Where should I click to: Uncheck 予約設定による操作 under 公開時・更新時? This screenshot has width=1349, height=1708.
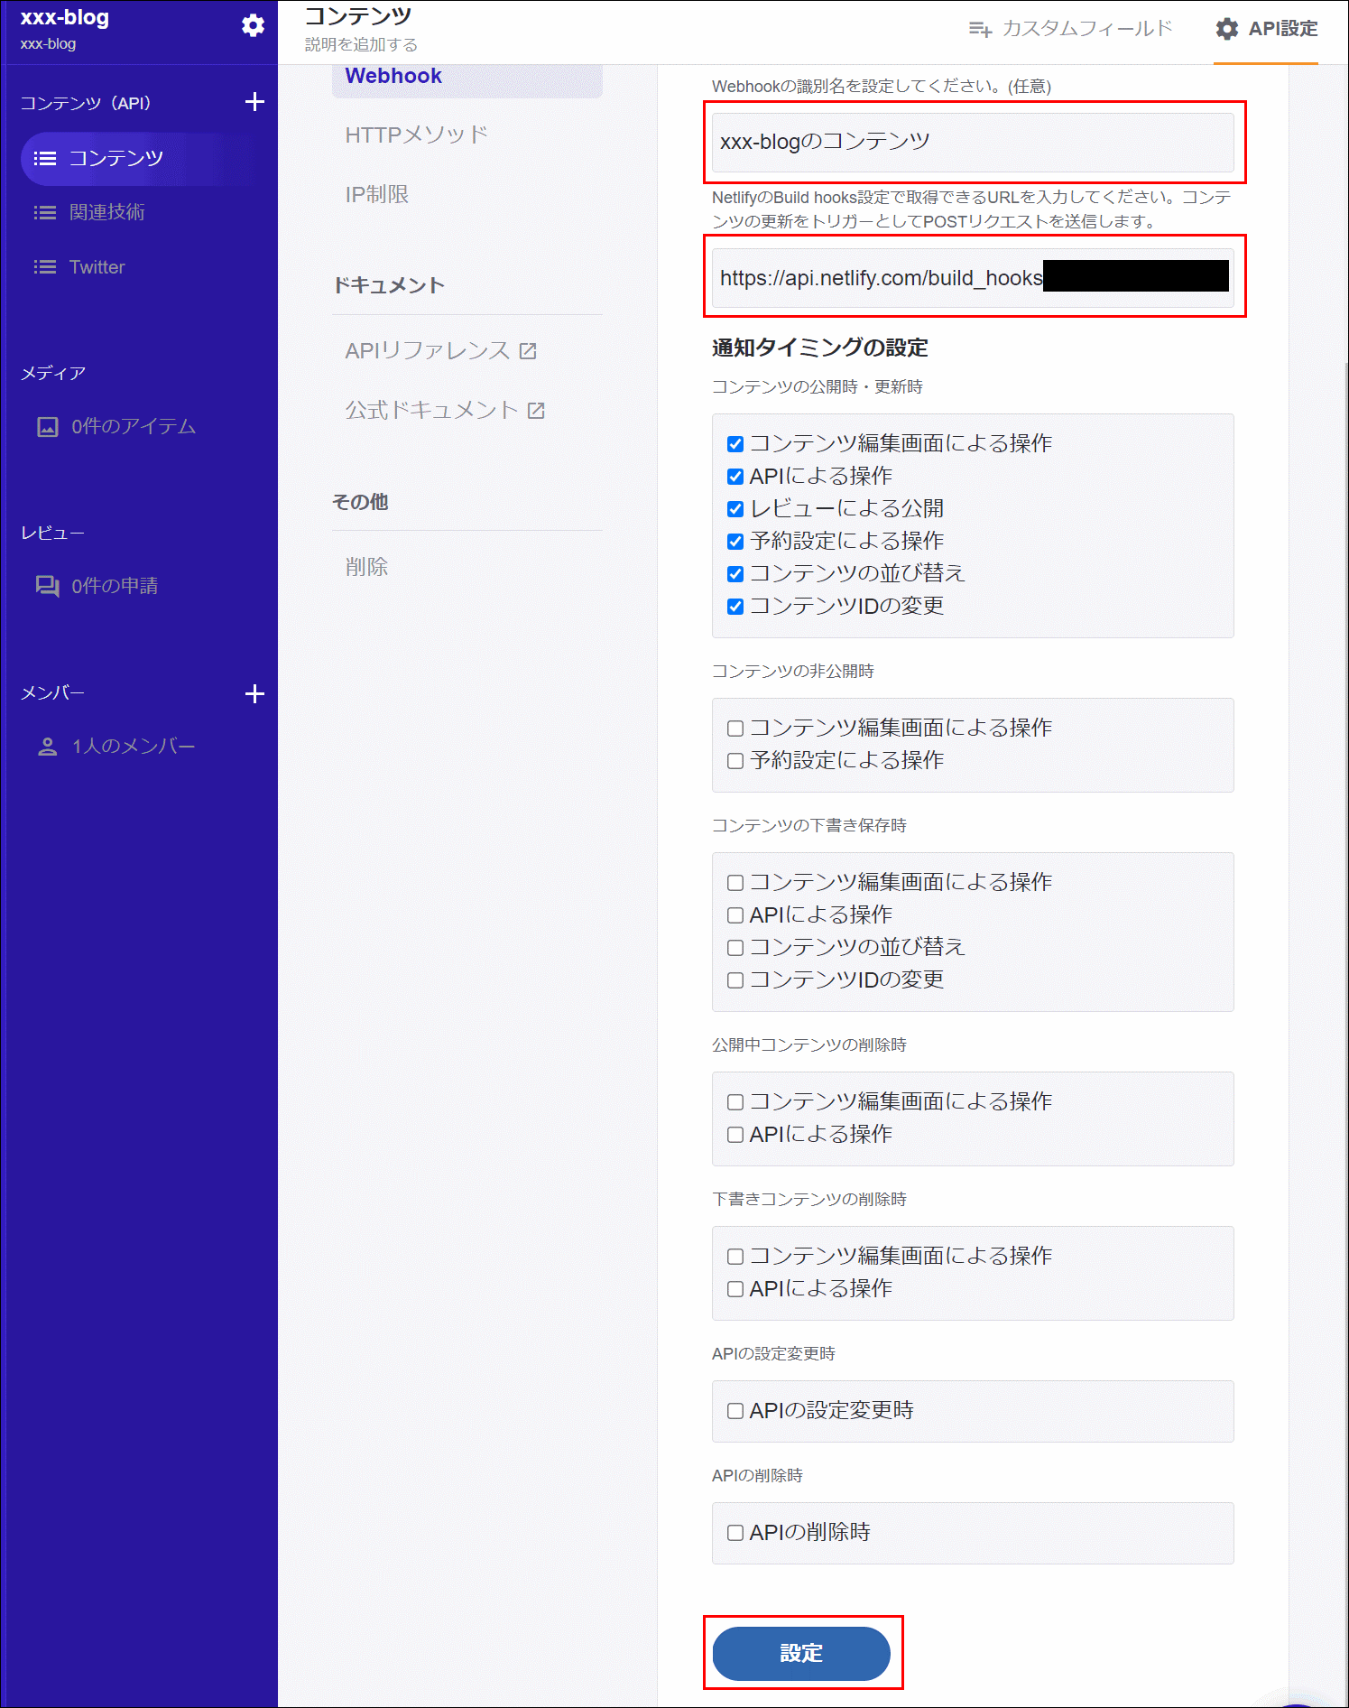pyautogui.click(x=735, y=542)
